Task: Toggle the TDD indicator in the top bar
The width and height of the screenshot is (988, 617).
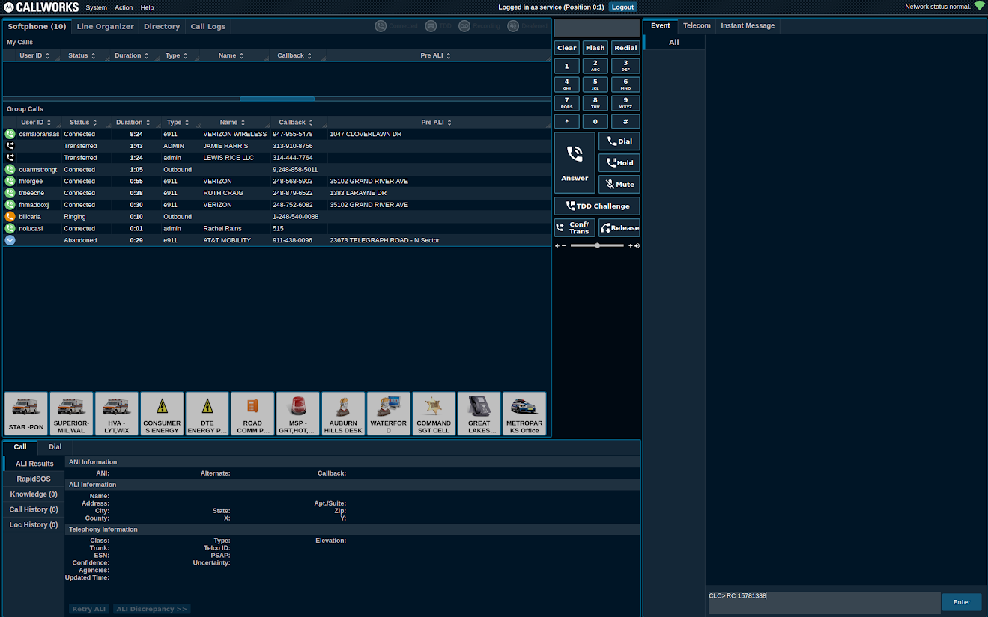Action: coord(439,26)
